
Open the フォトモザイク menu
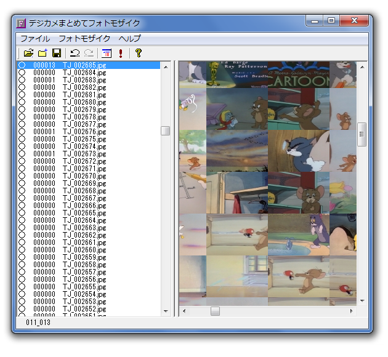pyautogui.click(x=84, y=38)
